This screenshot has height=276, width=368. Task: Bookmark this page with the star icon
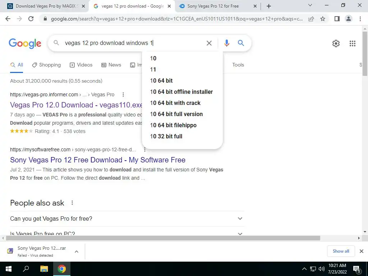323,19
